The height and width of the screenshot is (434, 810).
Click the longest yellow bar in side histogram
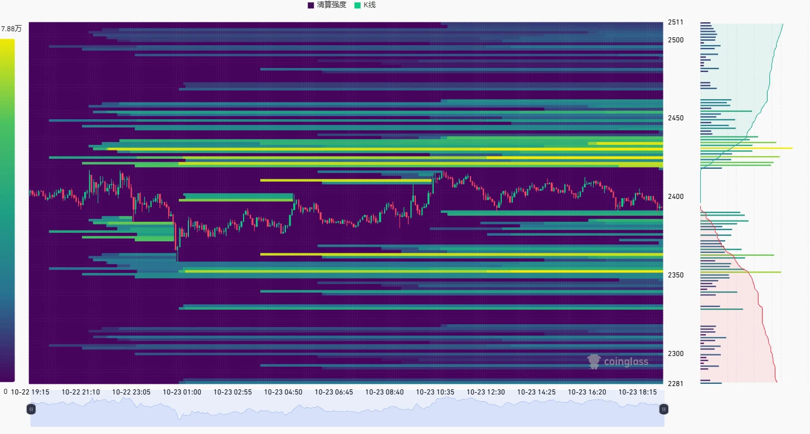point(746,148)
